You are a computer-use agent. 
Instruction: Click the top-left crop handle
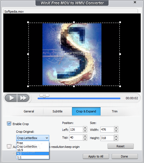pos(28,22)
